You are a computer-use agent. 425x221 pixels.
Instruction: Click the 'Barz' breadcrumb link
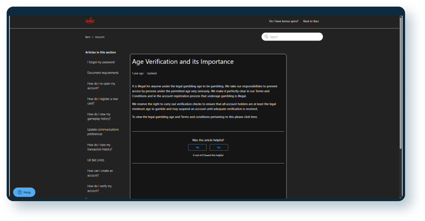point(88,37)
